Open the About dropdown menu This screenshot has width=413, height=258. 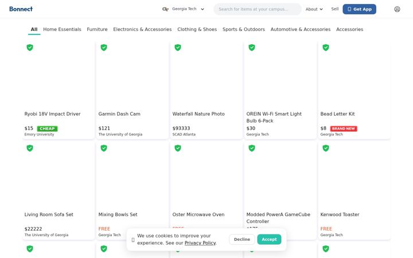pos(314,9)
